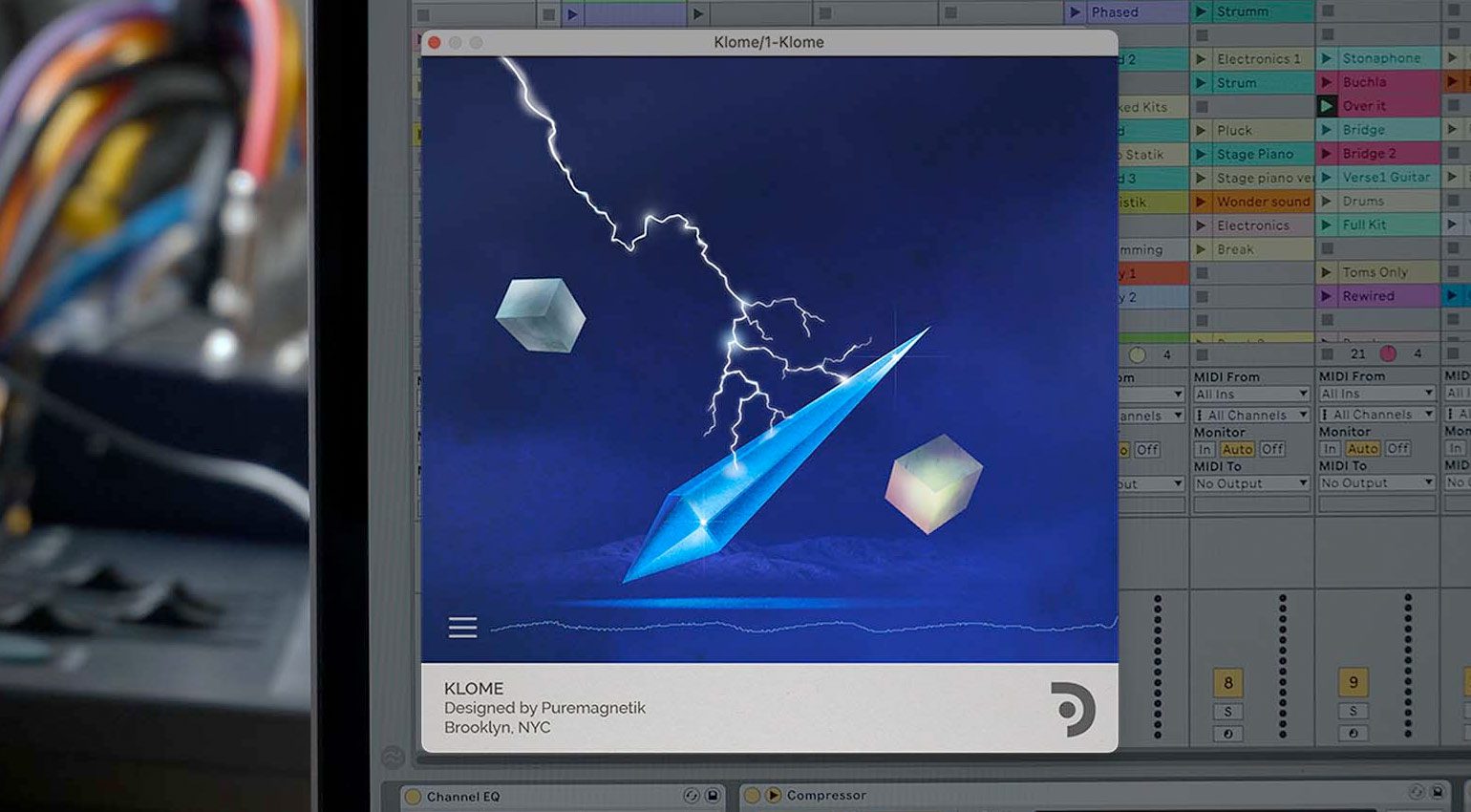This screenshot has height=812, width=1471.
Task: Open track 8 MIDI From All Ins dropdown
Action: pos(1251,394)
